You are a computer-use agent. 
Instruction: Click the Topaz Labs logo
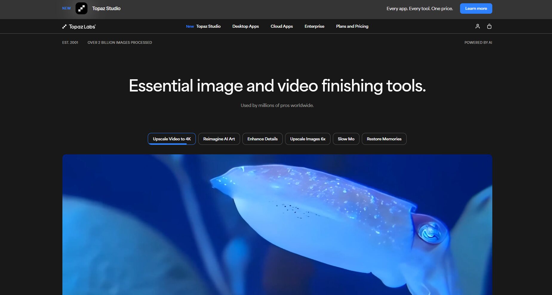(x=79, y=27)
